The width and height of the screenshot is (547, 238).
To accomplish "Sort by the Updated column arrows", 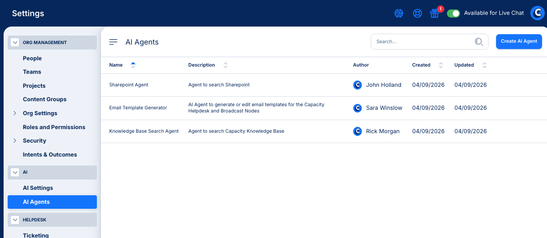I will pos(484,65).
